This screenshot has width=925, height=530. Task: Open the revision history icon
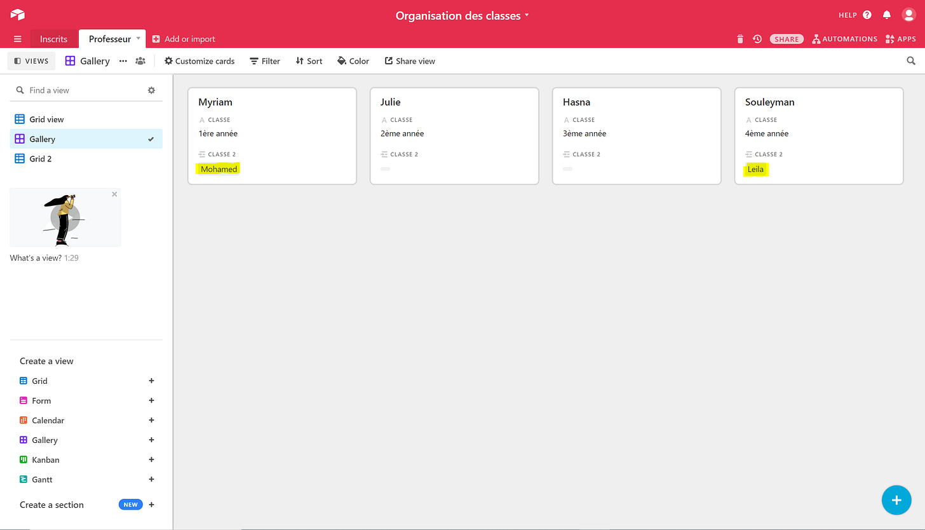click(x=757, y=39)
